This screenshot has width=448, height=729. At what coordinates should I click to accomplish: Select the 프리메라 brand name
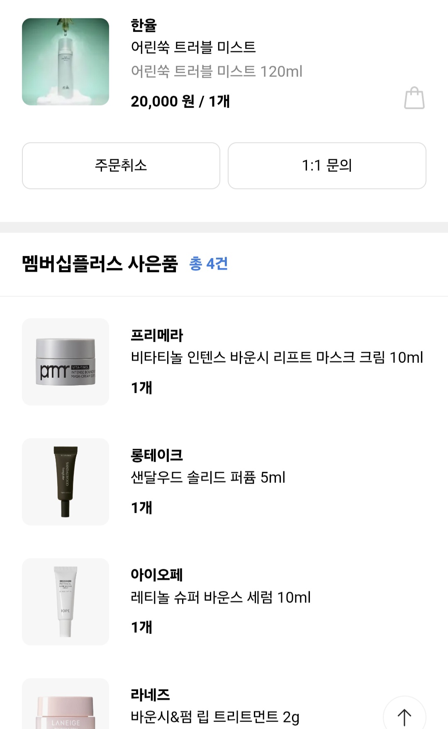pos(157,335)
